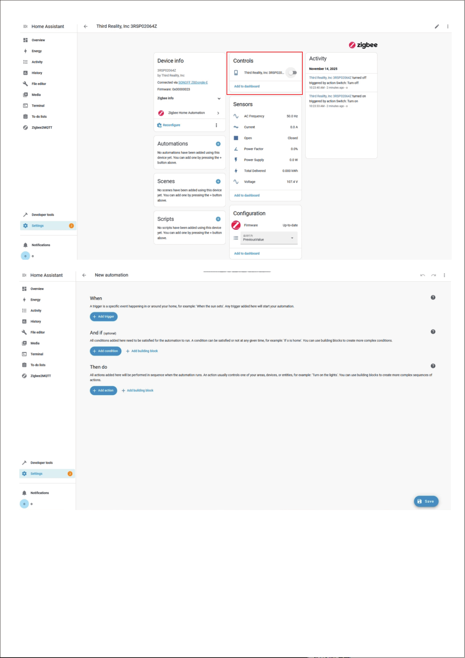Click the Activity icon in device page sidebar
The height and width of the screenshot is (658, 465).
pyautogui.click(x=25, y=62)
